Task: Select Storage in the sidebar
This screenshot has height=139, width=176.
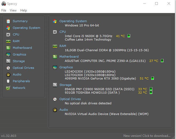Action: (19, 61)
